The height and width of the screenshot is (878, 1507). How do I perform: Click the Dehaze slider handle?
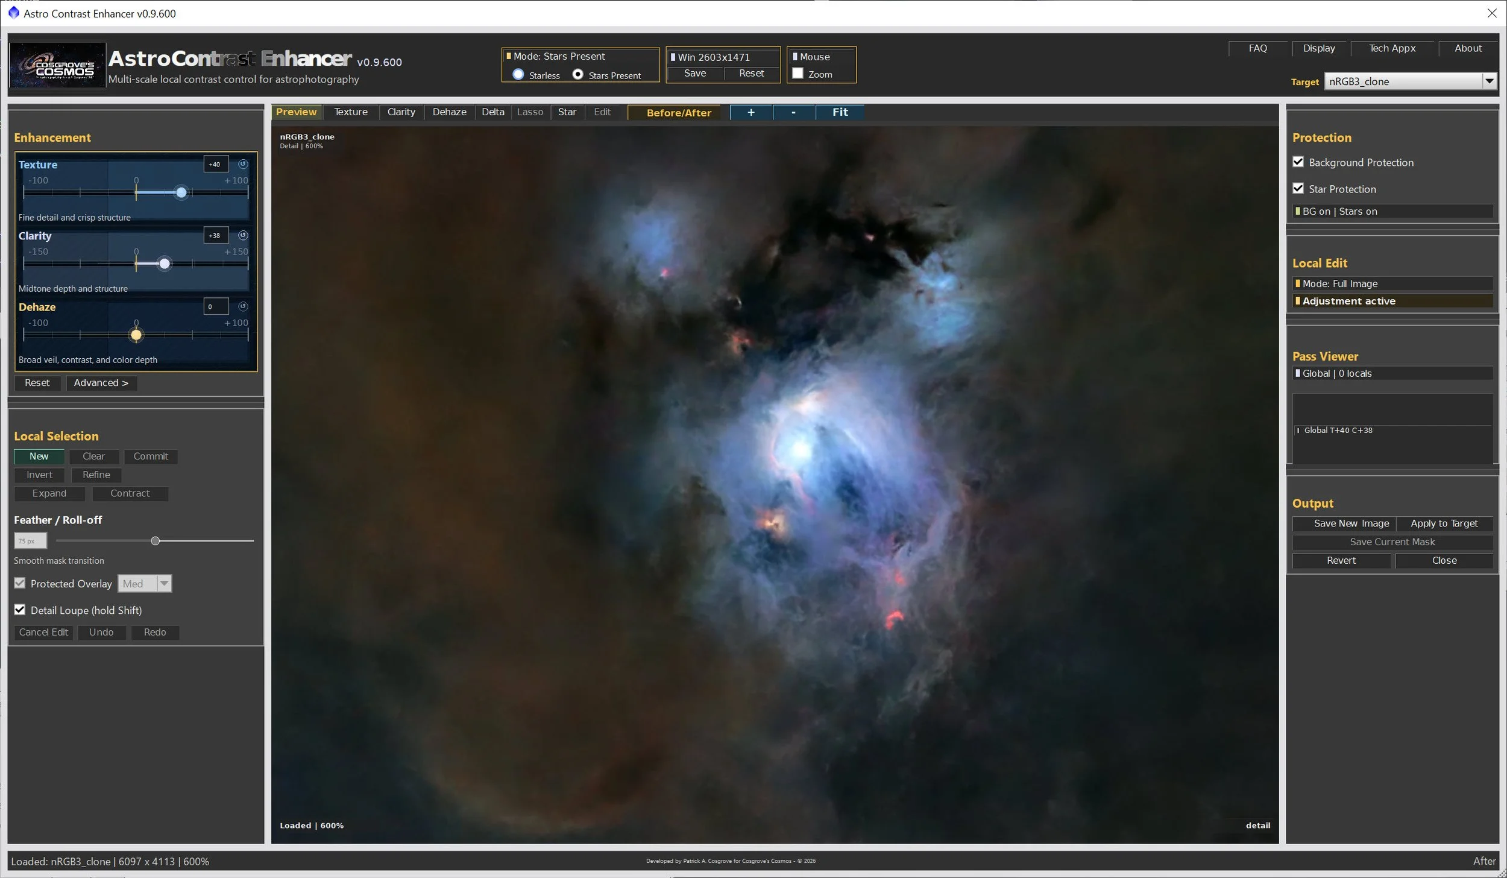[x=136, y=335]
